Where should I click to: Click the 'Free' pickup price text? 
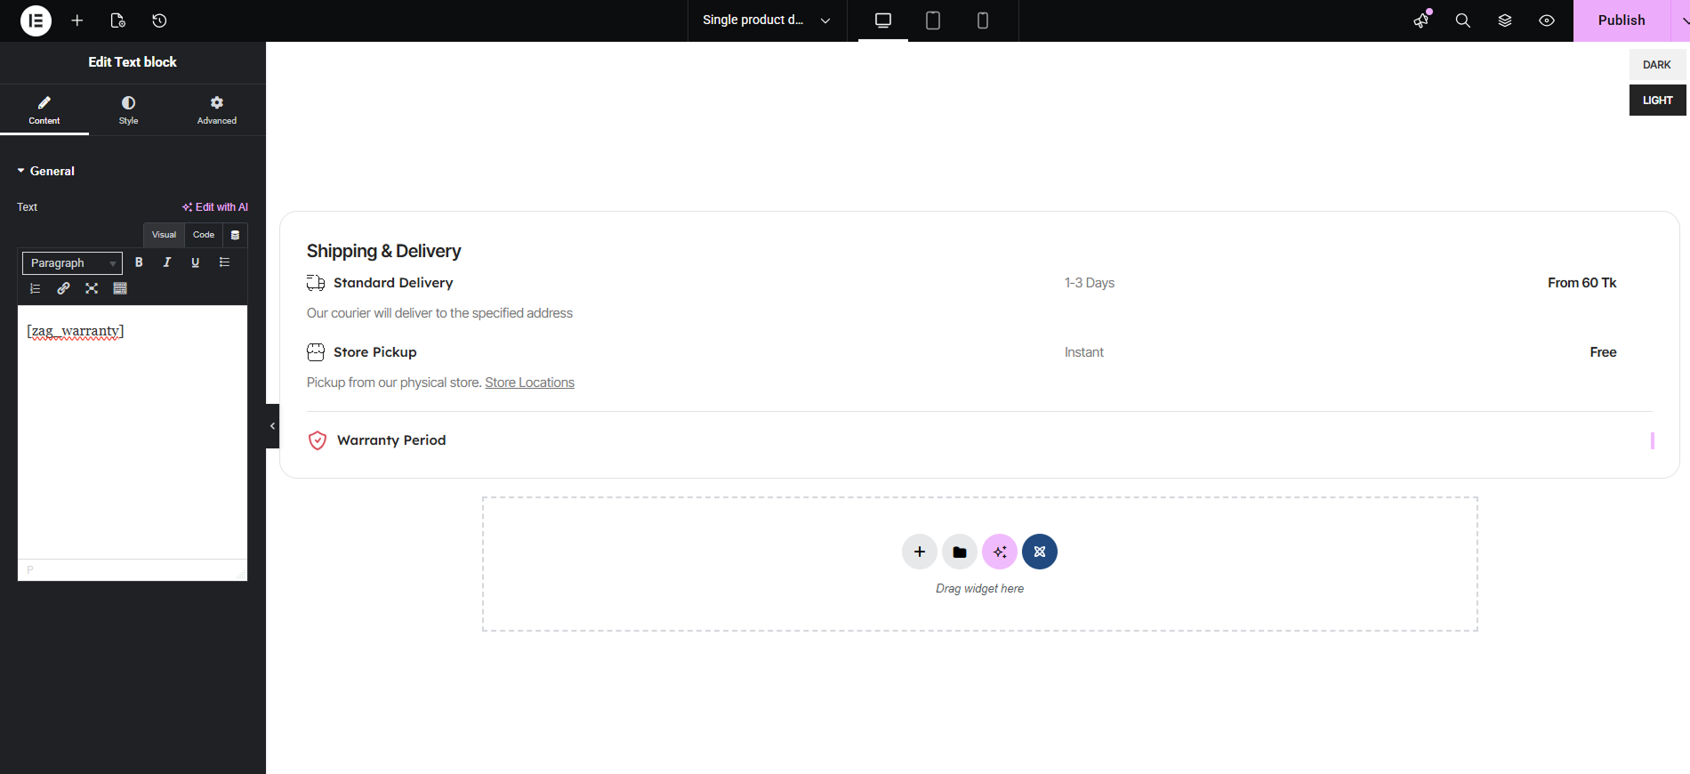click(1603, 352)
